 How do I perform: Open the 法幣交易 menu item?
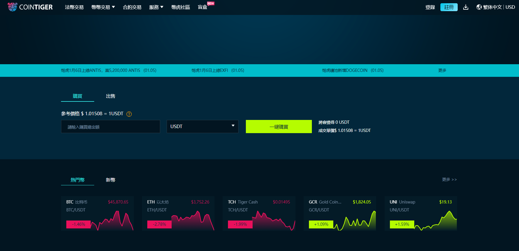point(74,7)
